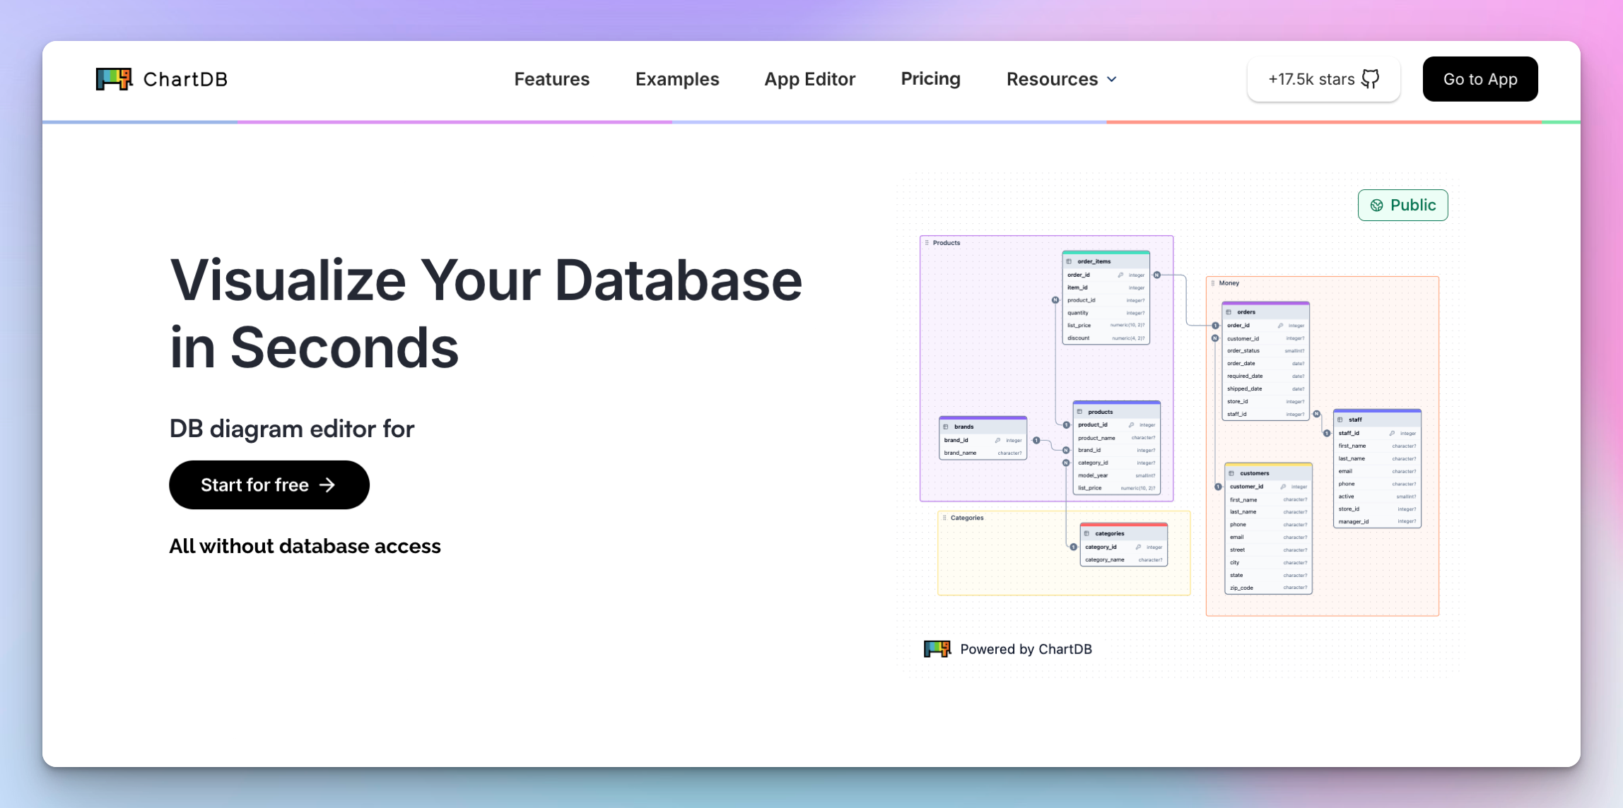Select Features in the navigation

551,79
